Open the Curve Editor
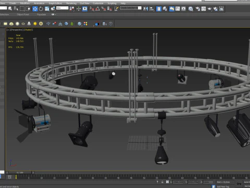The height and width of the screenshot is (188, 250). coord(178,9)
